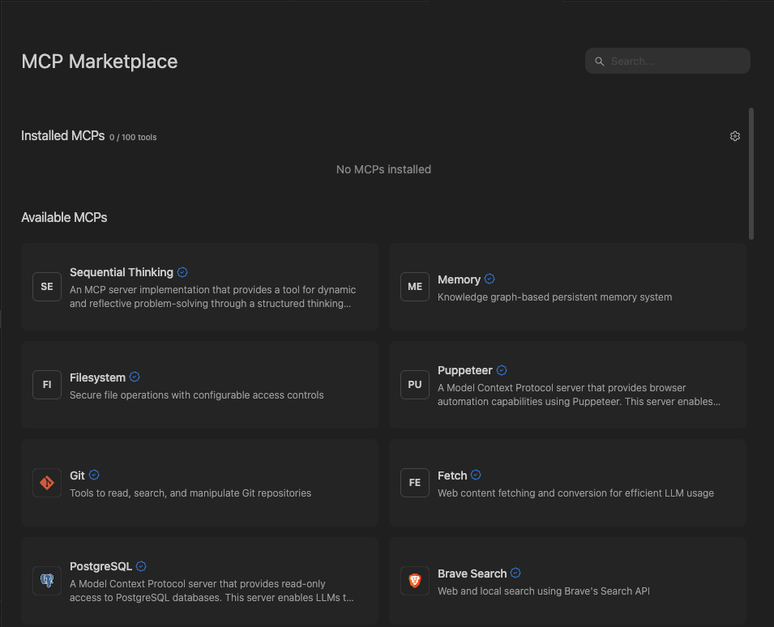The height and width of the screenshot is (627, 774).
Task: Click the SE icon of Sequential Thinking
Action: tap(47, 287)
